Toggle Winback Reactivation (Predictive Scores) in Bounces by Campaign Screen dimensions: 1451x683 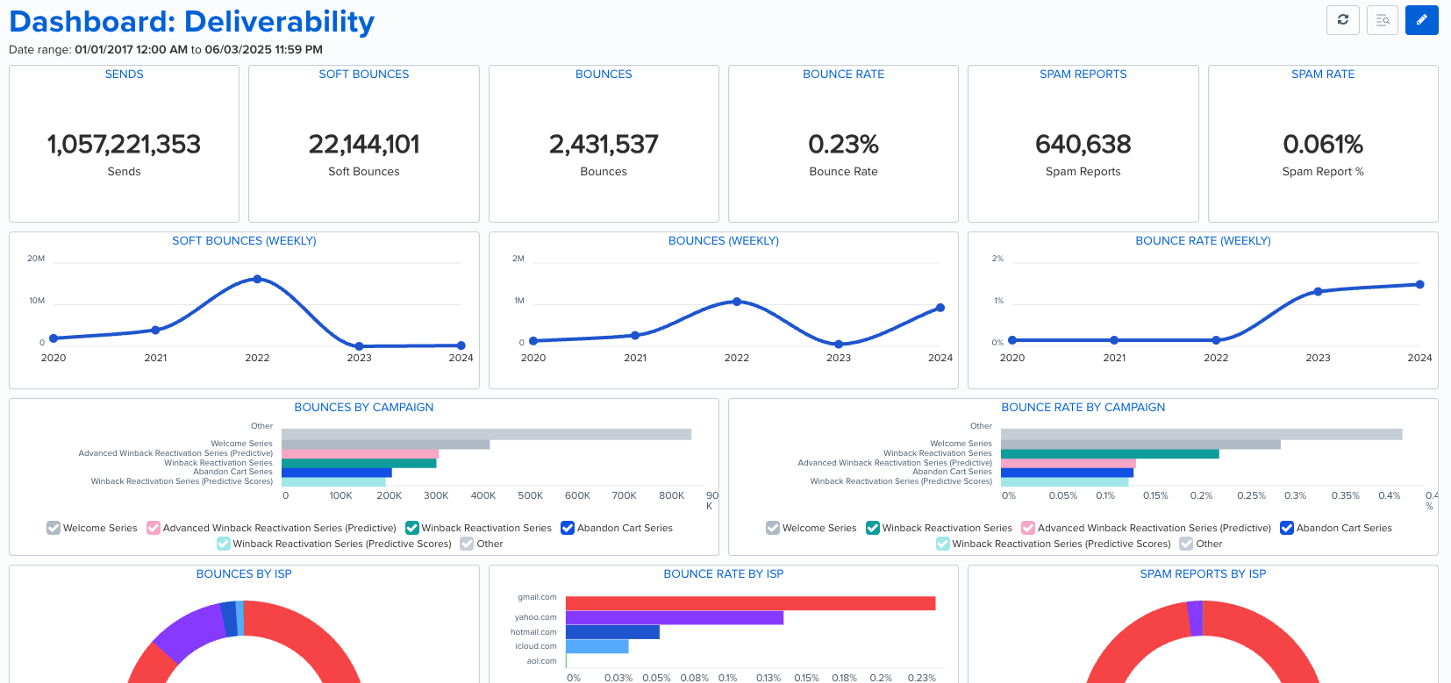point(224,544)
